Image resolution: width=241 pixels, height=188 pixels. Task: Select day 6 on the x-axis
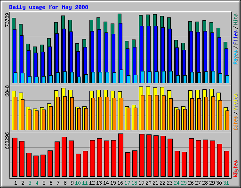pyautogui.click(x=51, y=183)
